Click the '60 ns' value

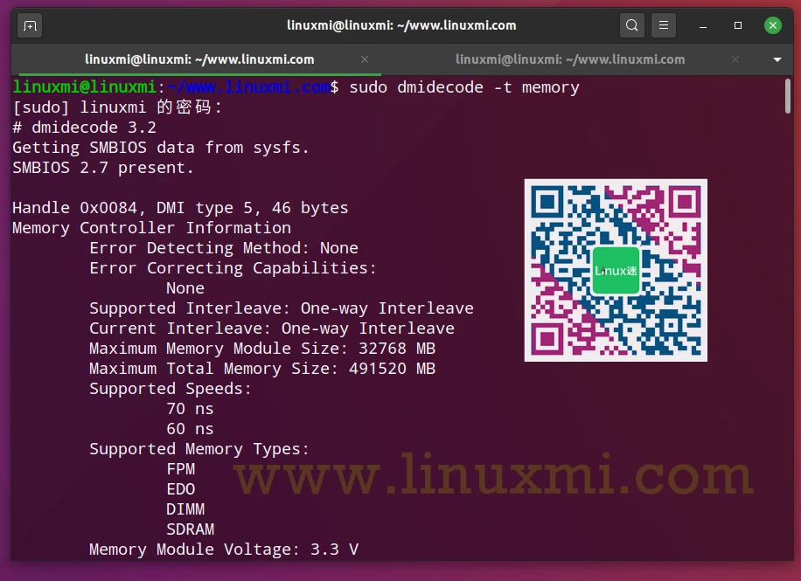tap(190, 429)
